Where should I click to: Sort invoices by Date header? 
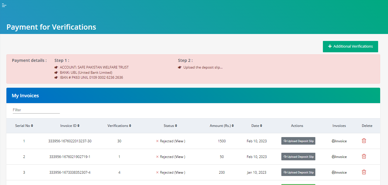click(257, 126)
